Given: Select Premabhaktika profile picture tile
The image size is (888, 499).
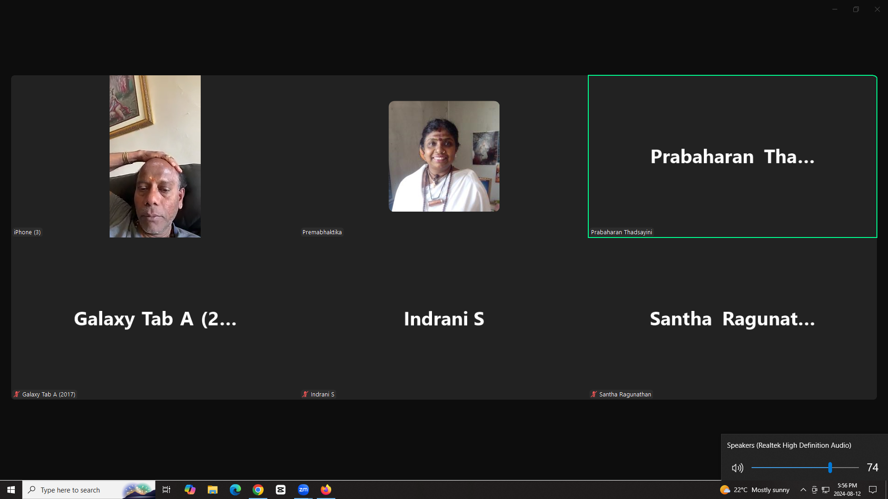Looking at the screenshot, I should 444,156.
